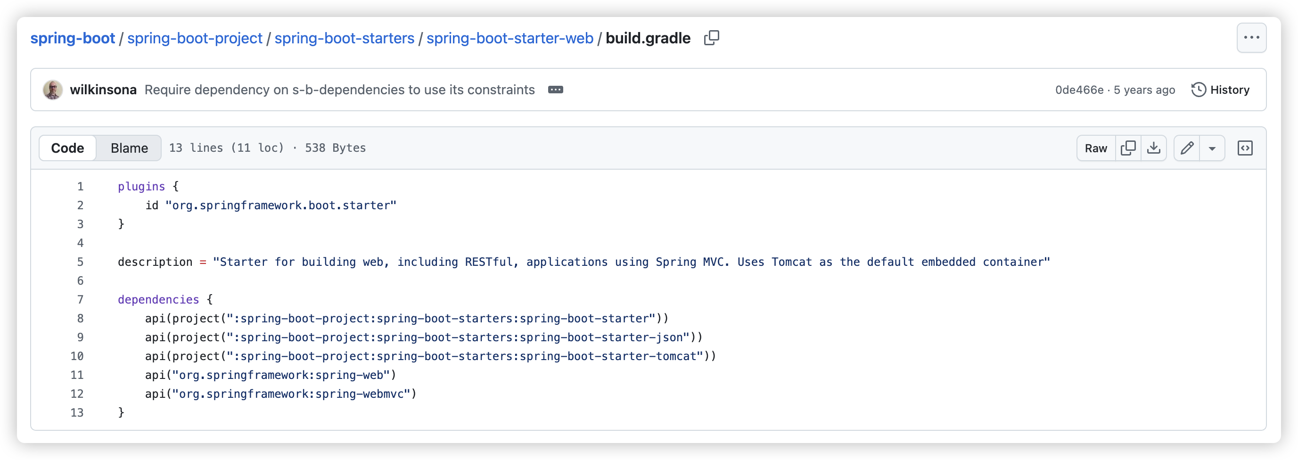Open symbols panel icon
Image resolution: width=1298 pixels, height=460 pixels.
click(1245, 148)
